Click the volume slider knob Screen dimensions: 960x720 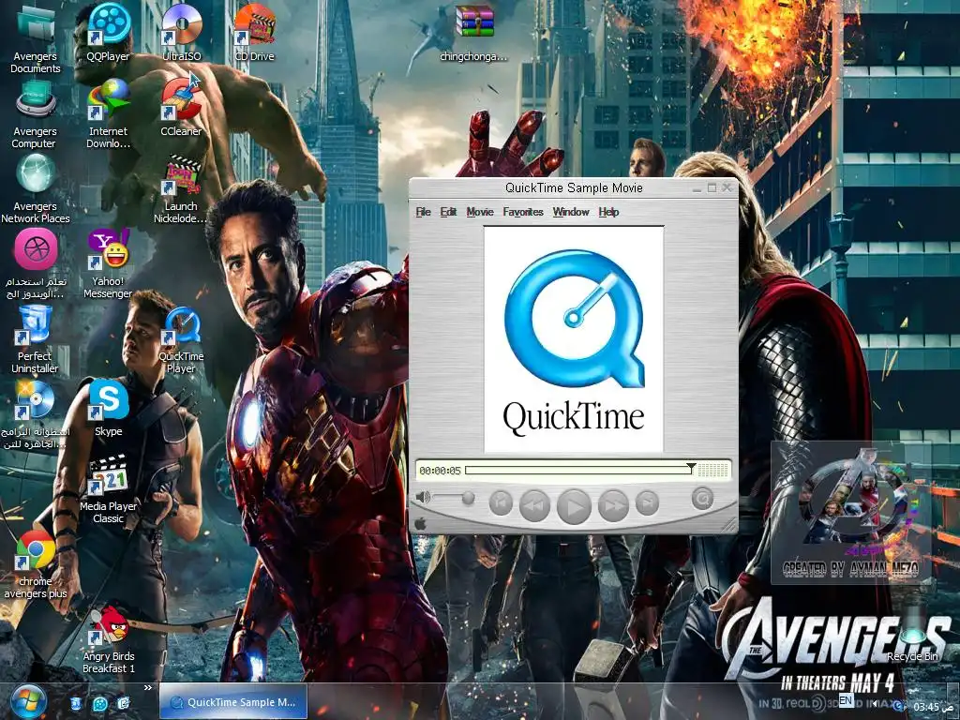[469, 498]
